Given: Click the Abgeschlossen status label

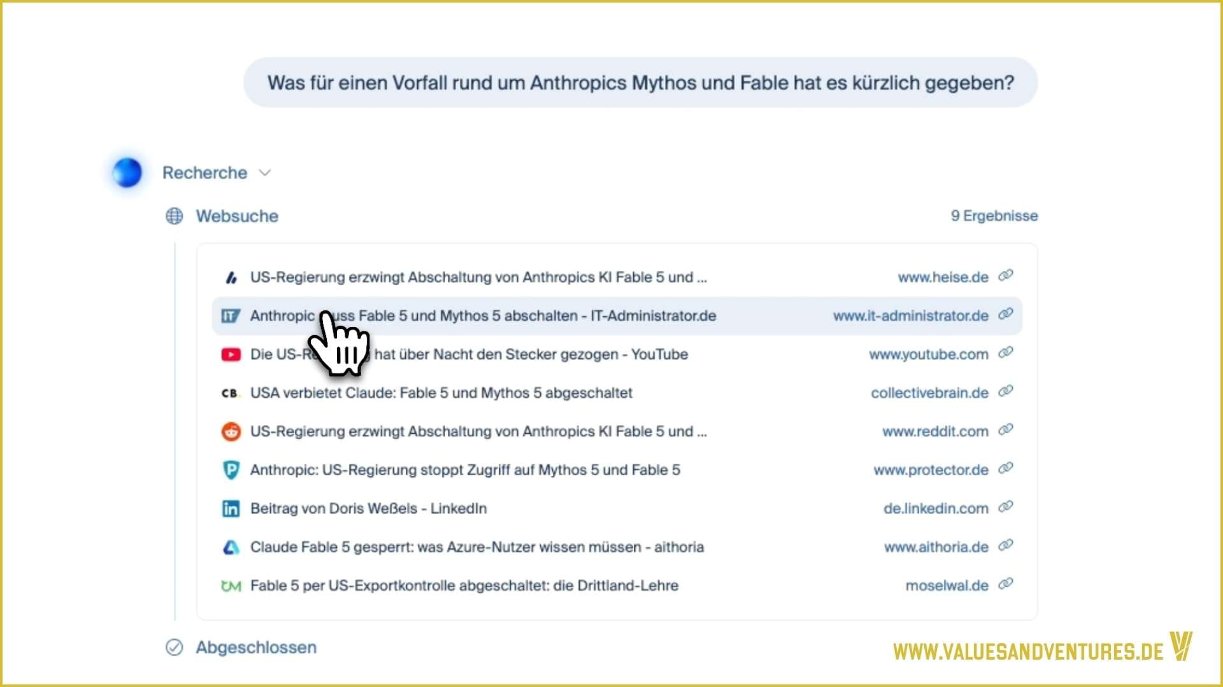Looking at the screenshot, I should [255, 648].
